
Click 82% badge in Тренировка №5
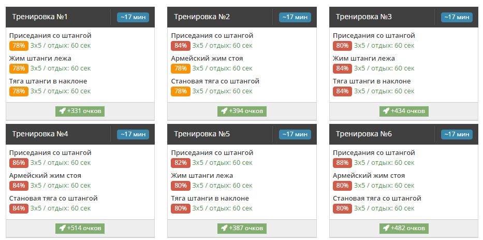181,163
